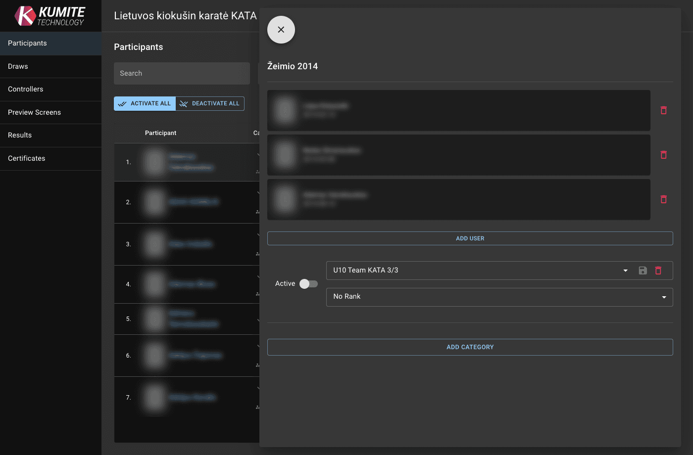Open the Results section
This screenshot has height=455, width=693.
click(x=19, y=135)
